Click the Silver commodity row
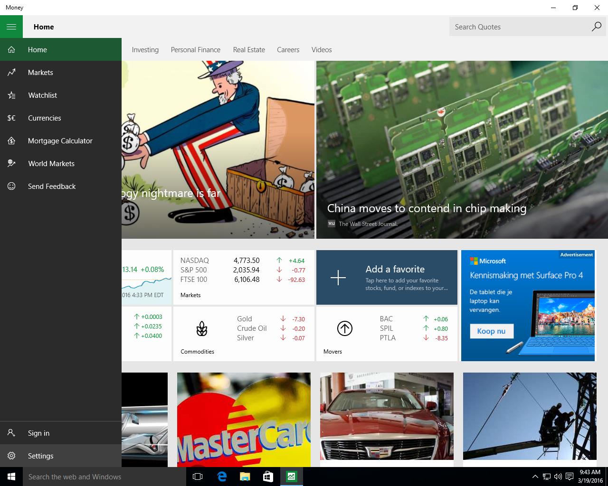 271,337
